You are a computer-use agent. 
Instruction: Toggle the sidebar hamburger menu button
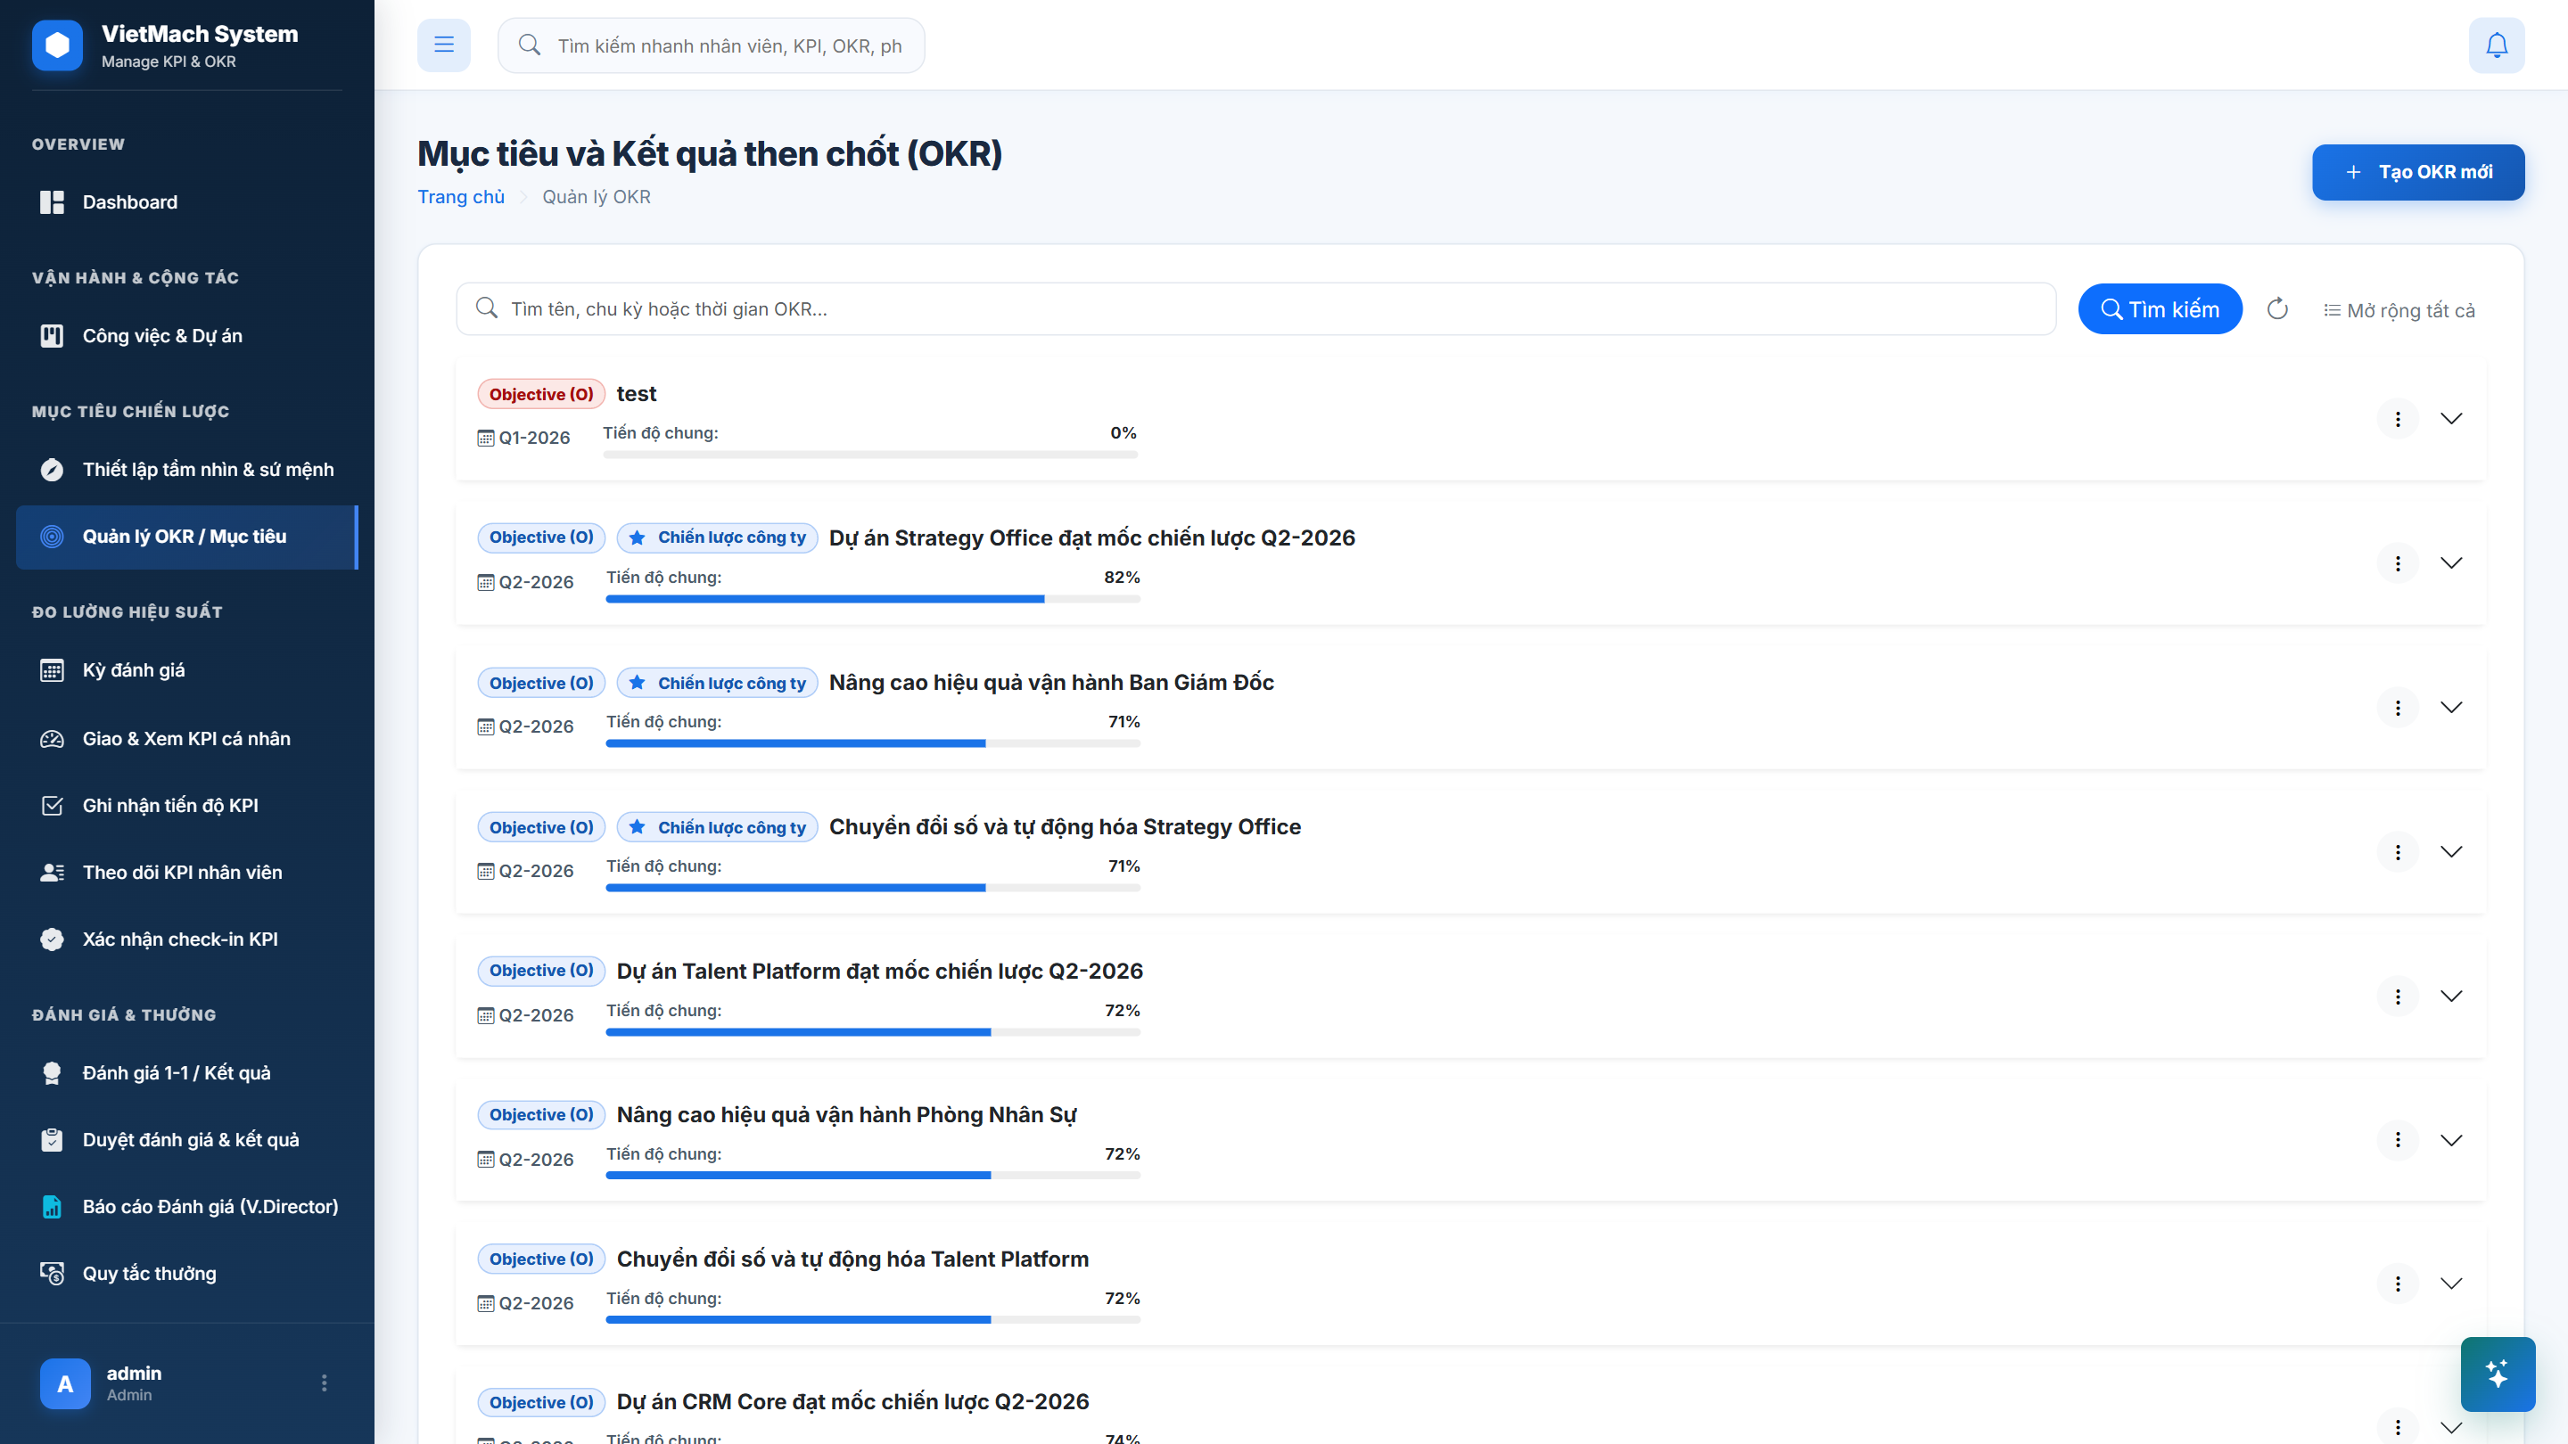444,45
